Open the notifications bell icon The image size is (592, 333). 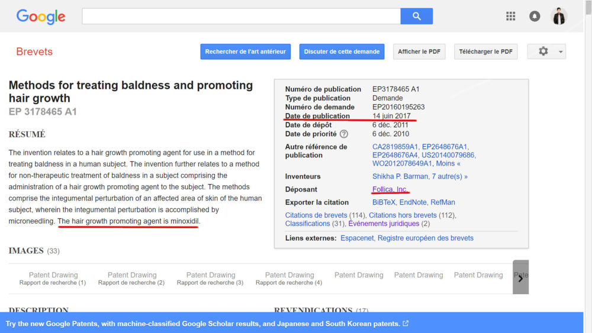(x=535, y=17)
